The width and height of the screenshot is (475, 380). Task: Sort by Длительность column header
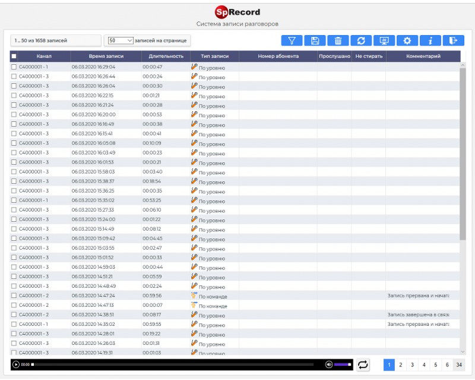pyautogui.click(x=166, y=56)
